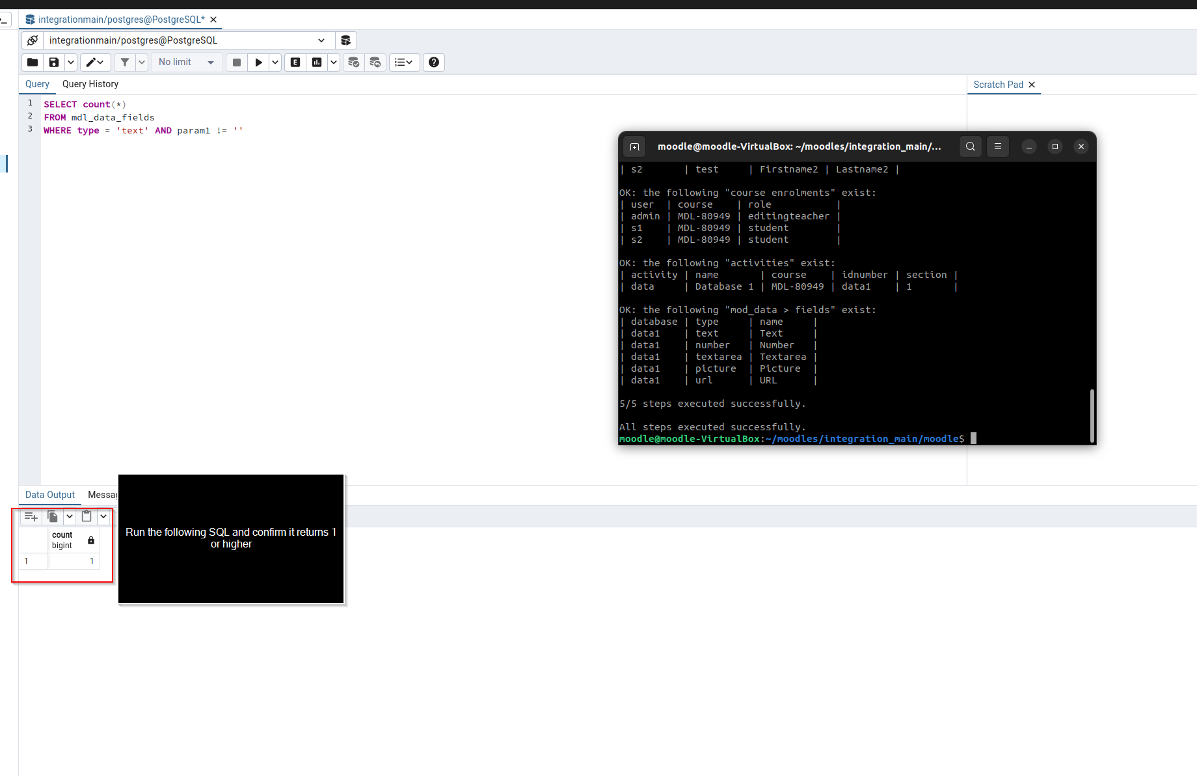The width and height of the screenshot is (1197, 776).
Task: Click the Explain (E) icon
Action: (x=295, y=62)
